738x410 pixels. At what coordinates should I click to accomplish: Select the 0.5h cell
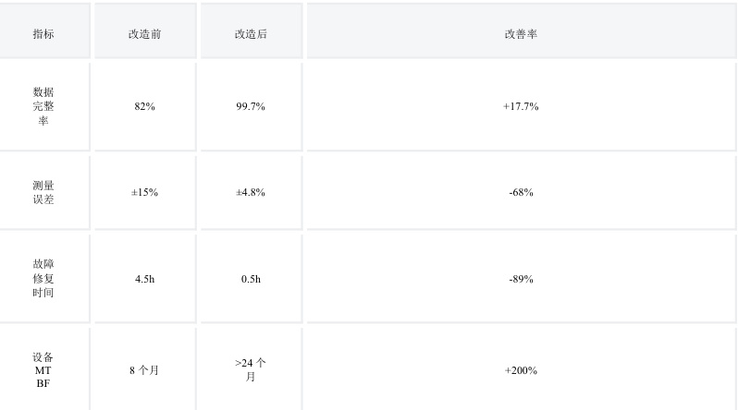pyautogui.click(x=251, y=278)
